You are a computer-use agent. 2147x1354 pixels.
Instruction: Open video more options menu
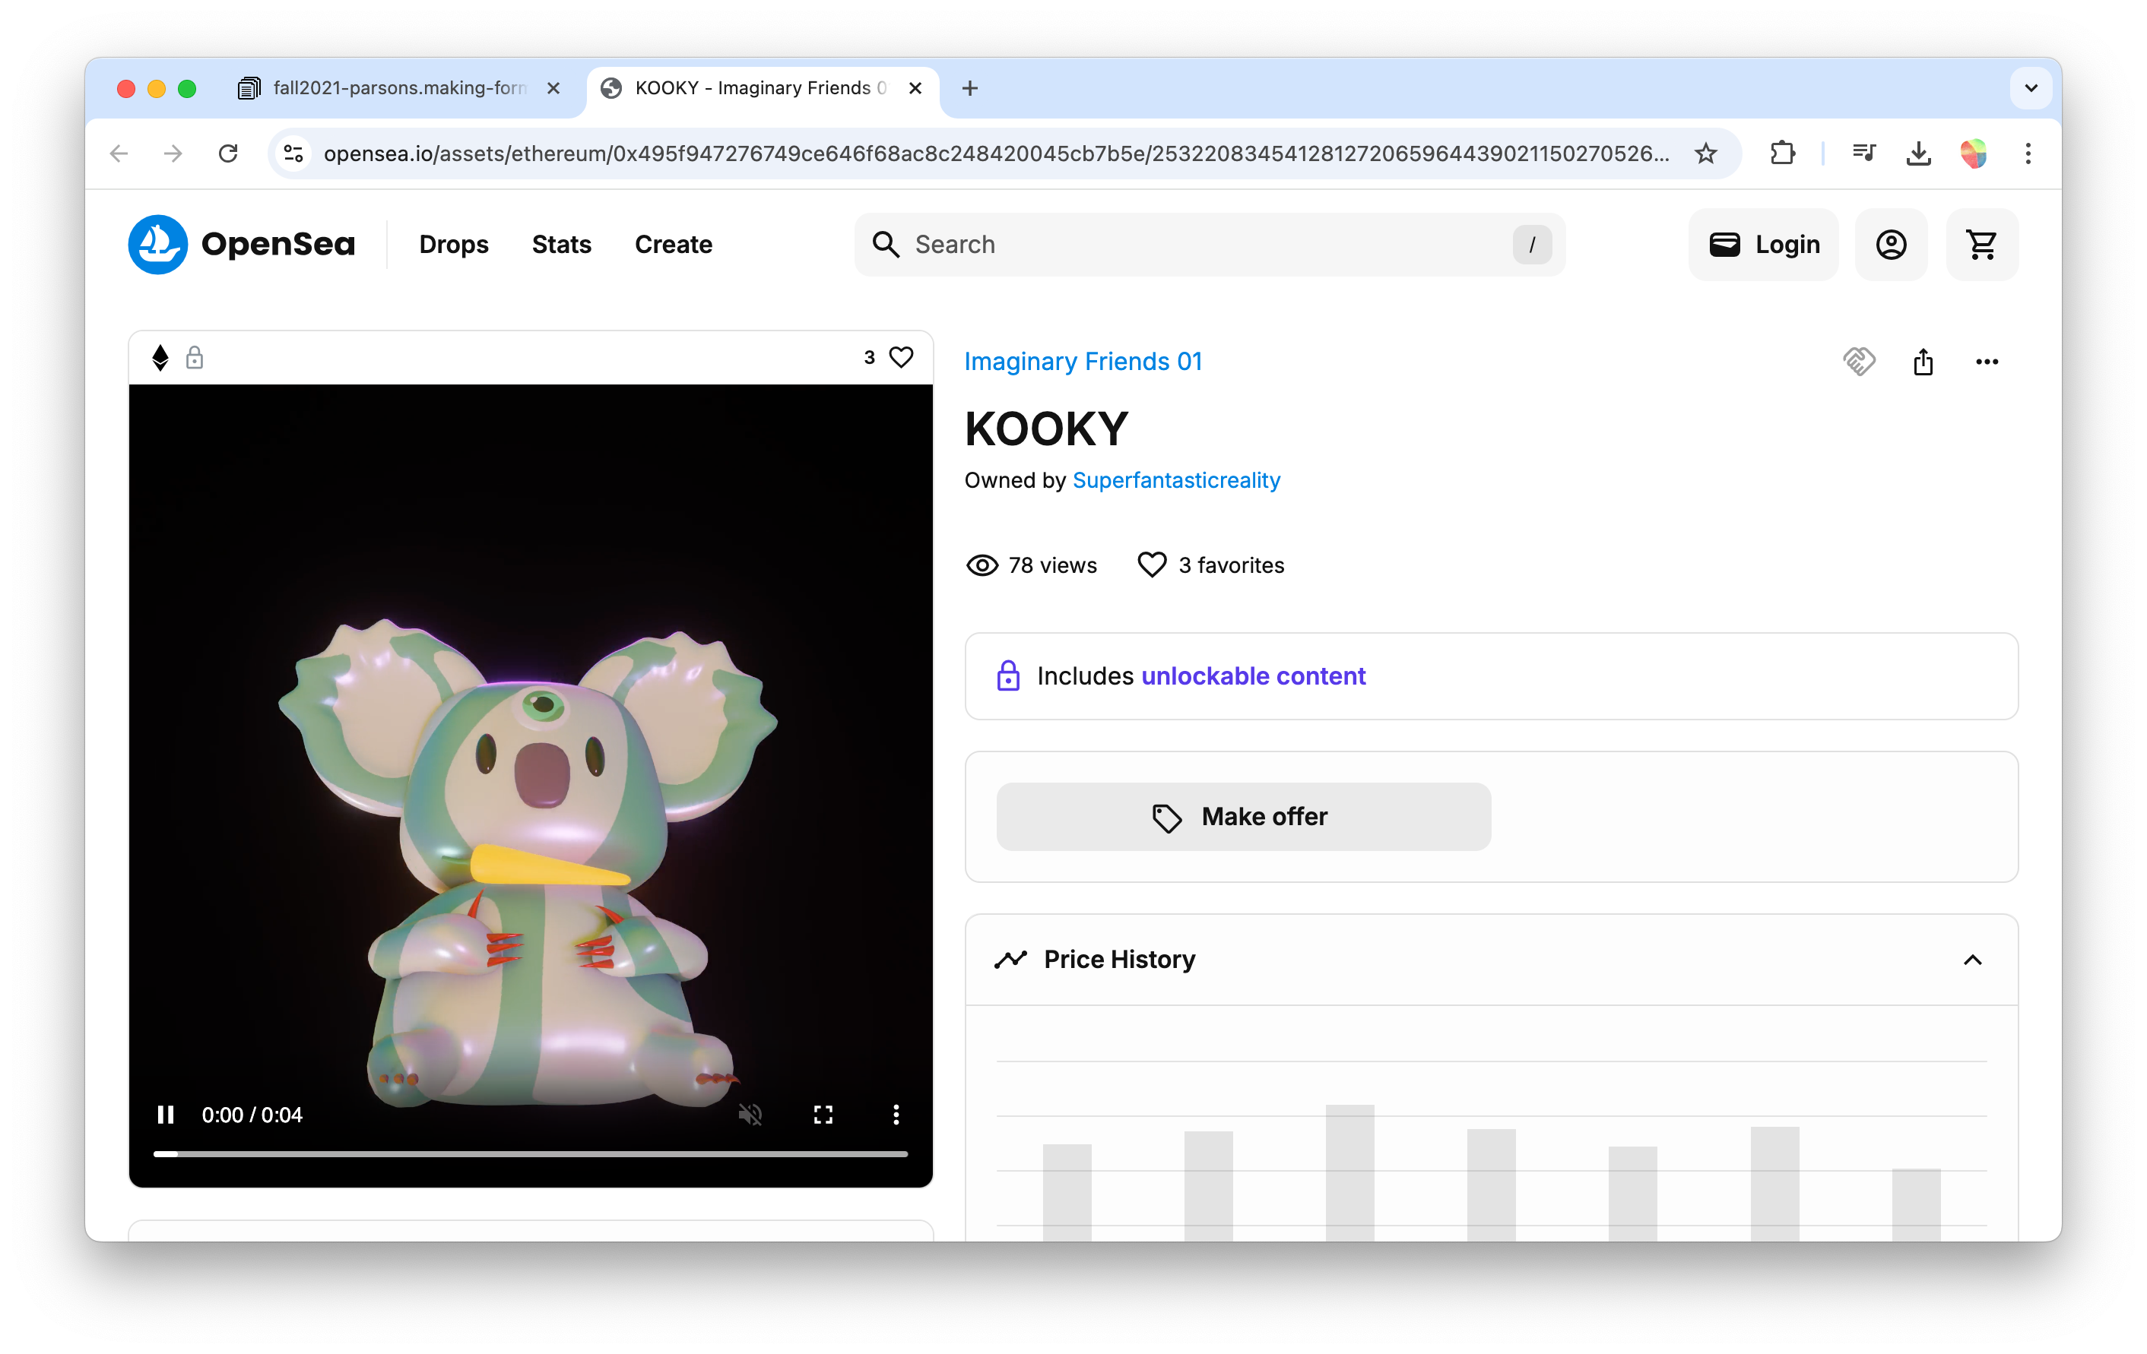click(x=896, y=1114)
